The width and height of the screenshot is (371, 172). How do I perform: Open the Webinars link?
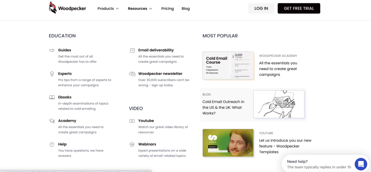(x=147, y=144)
